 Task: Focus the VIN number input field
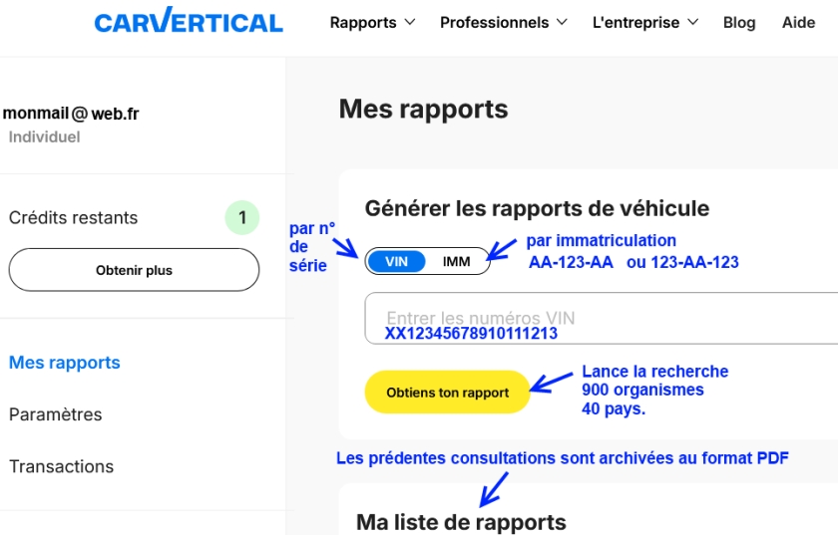point(599,318)
